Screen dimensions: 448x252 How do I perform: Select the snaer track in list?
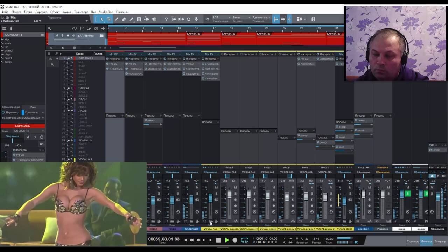click(x=8, y=43)
